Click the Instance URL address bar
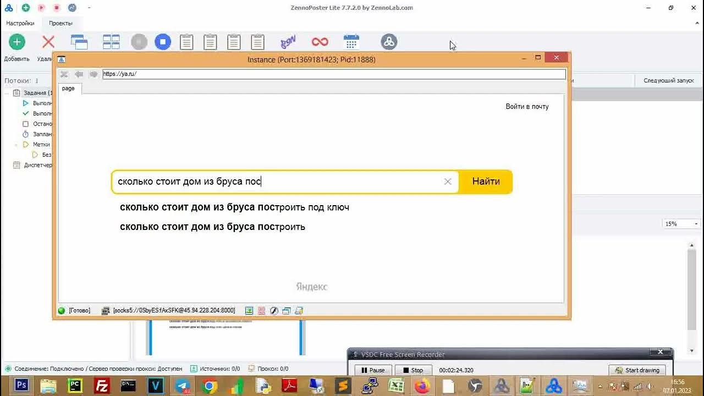 334,74
